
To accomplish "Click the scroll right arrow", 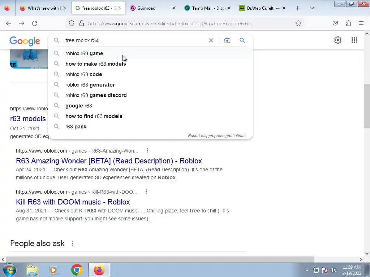I will pos(361,260).
